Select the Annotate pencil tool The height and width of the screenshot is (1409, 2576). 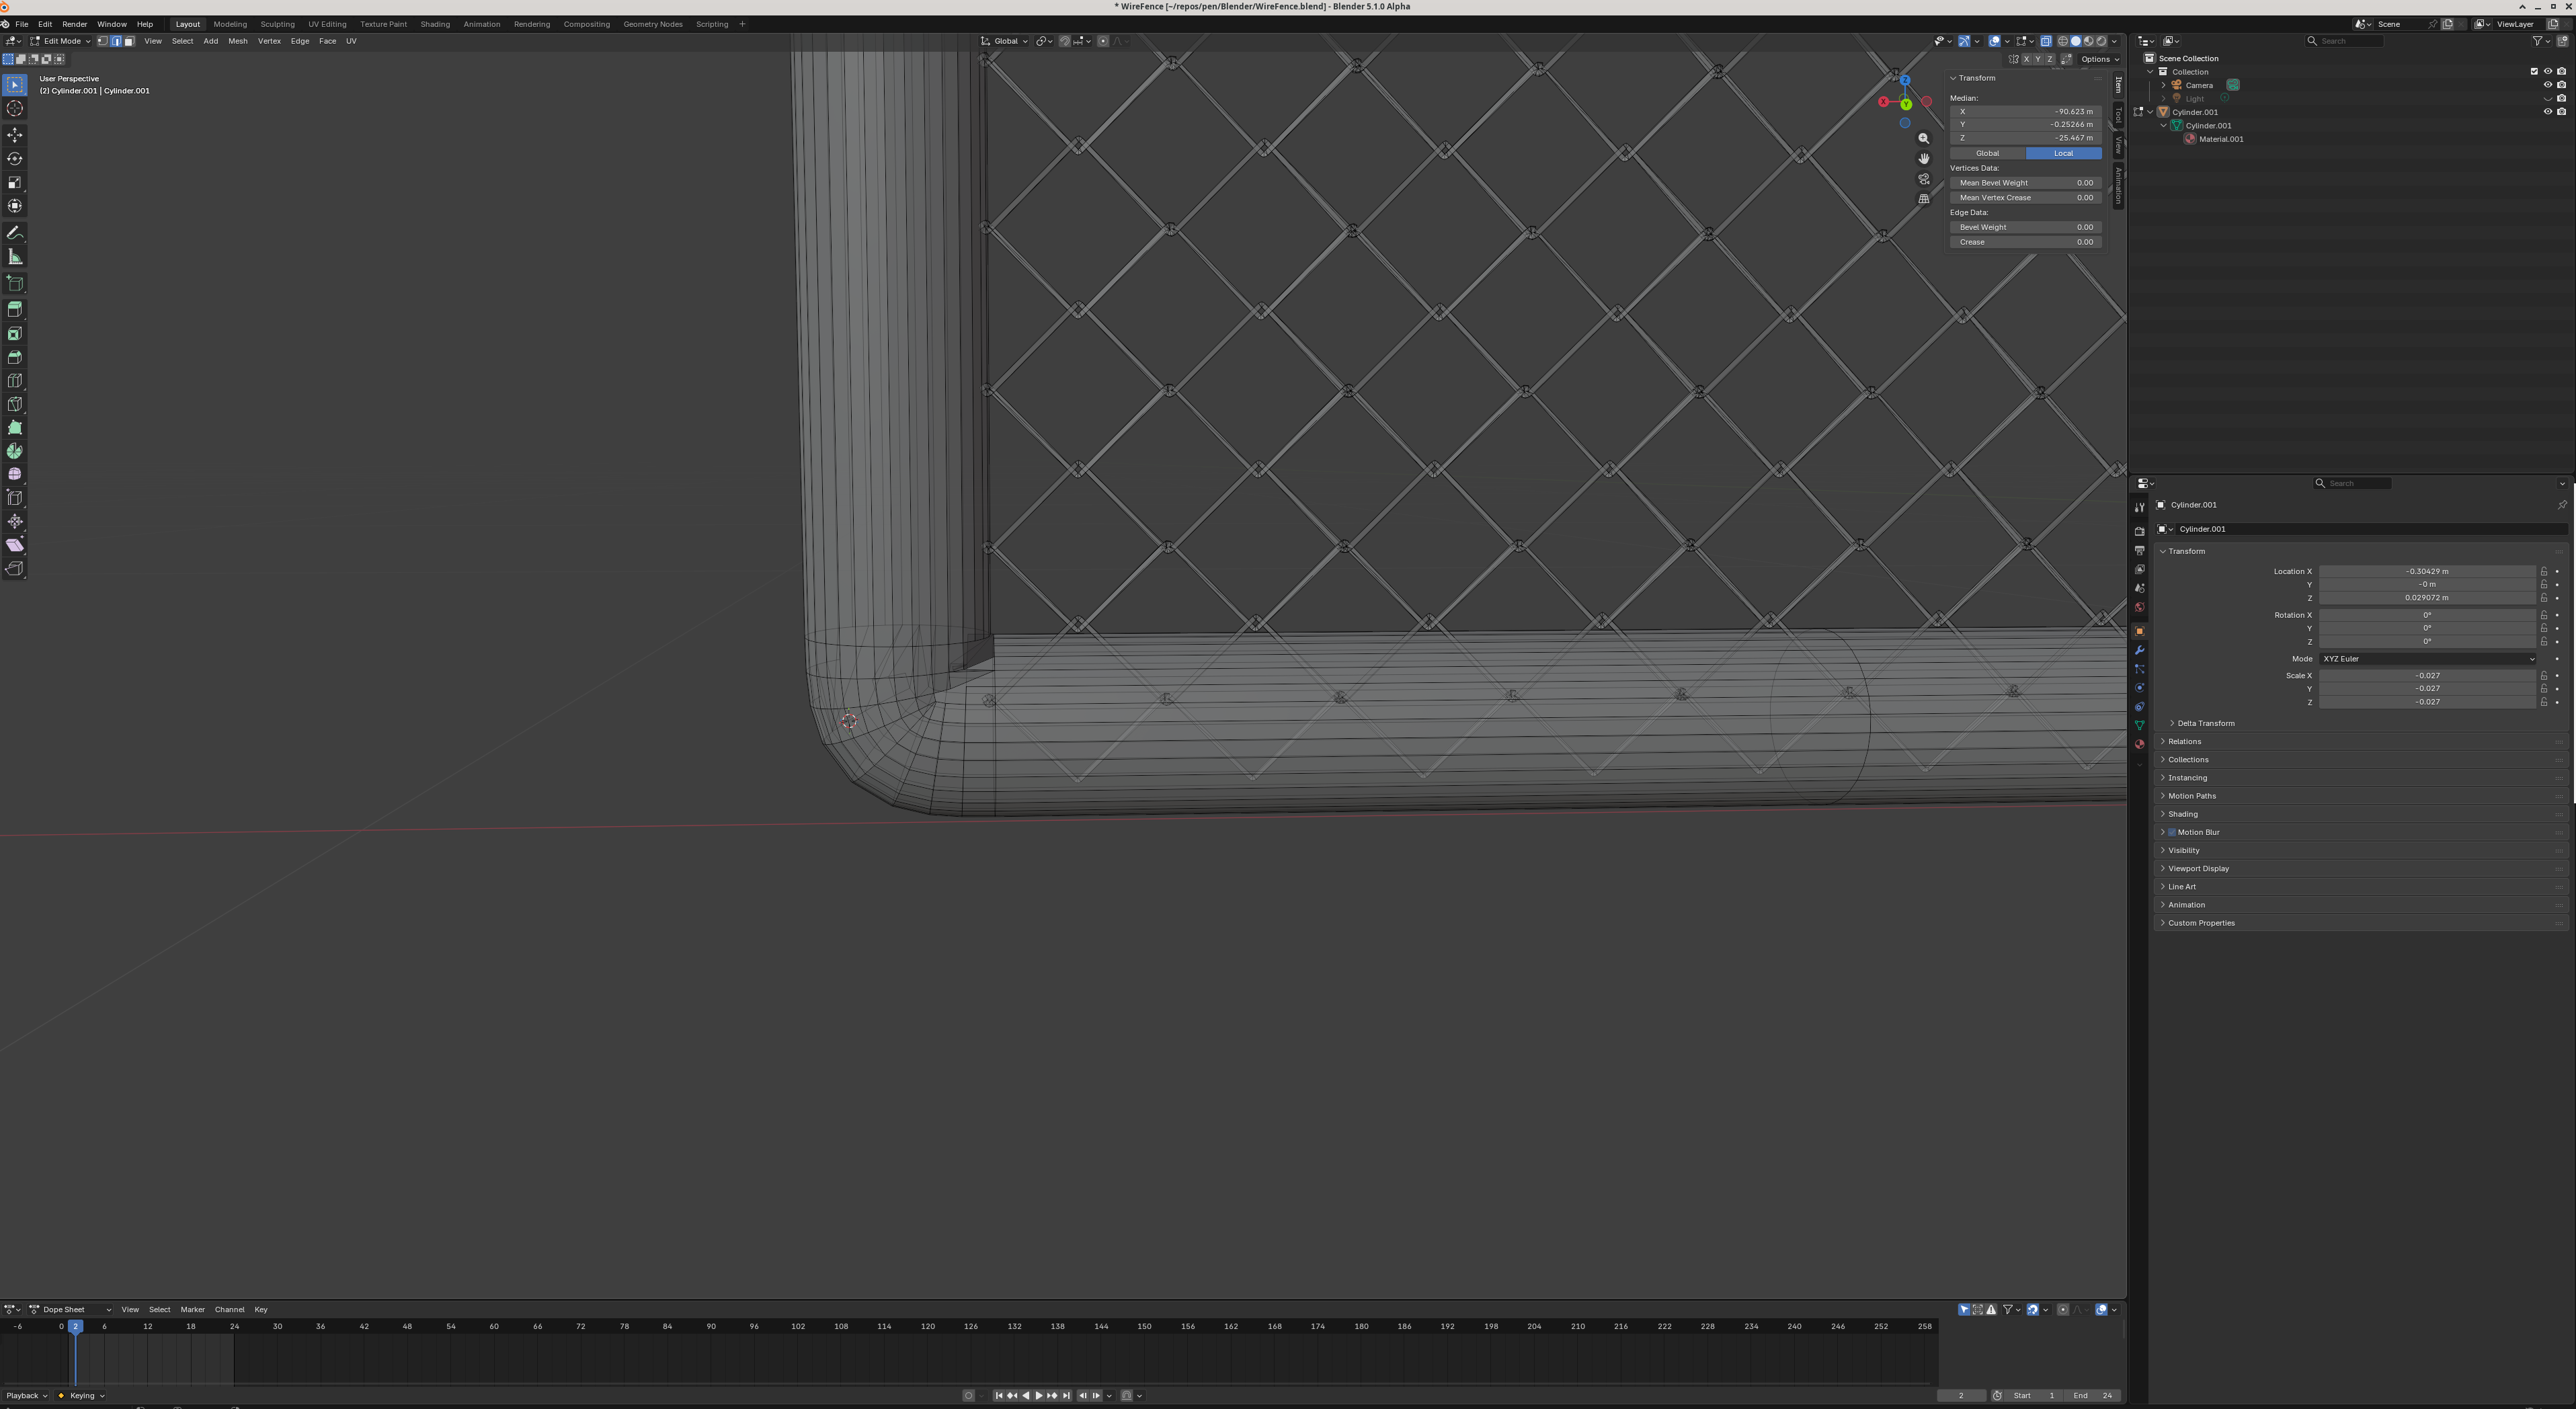click(x=15, y=233)
